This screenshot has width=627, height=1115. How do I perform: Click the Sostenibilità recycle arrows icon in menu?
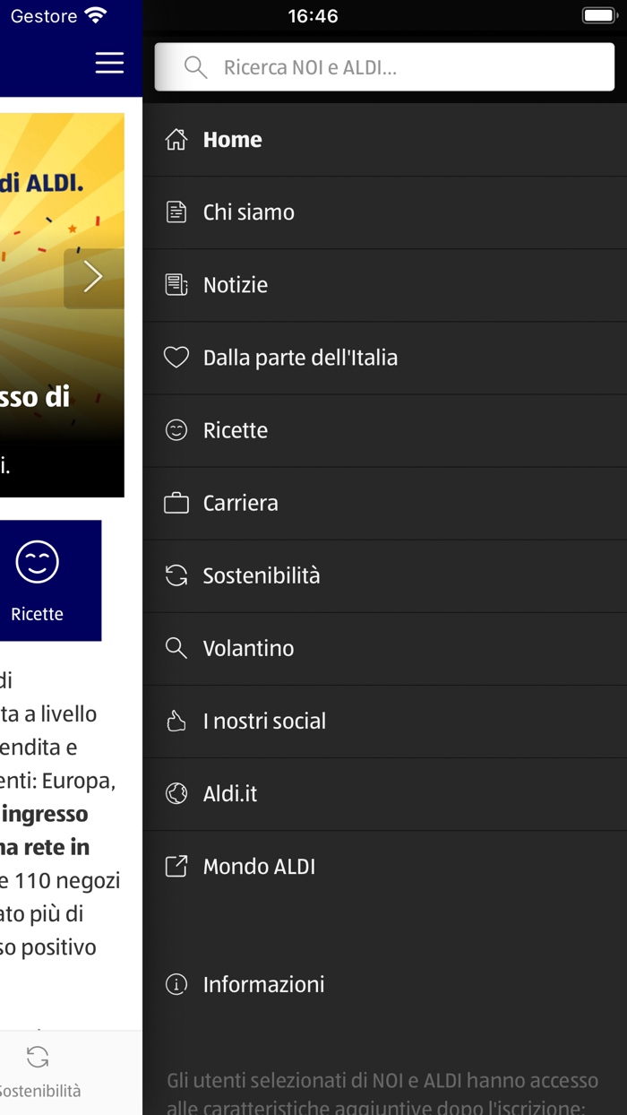176,575
